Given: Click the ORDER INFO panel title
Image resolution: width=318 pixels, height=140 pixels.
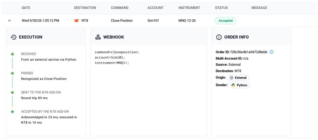Looking at the screenshot, I should (236, 37).
